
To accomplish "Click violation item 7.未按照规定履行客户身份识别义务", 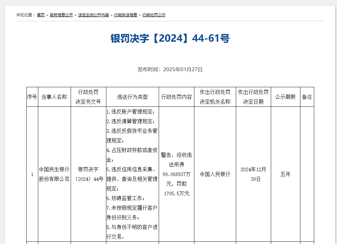I will [132, 213].
